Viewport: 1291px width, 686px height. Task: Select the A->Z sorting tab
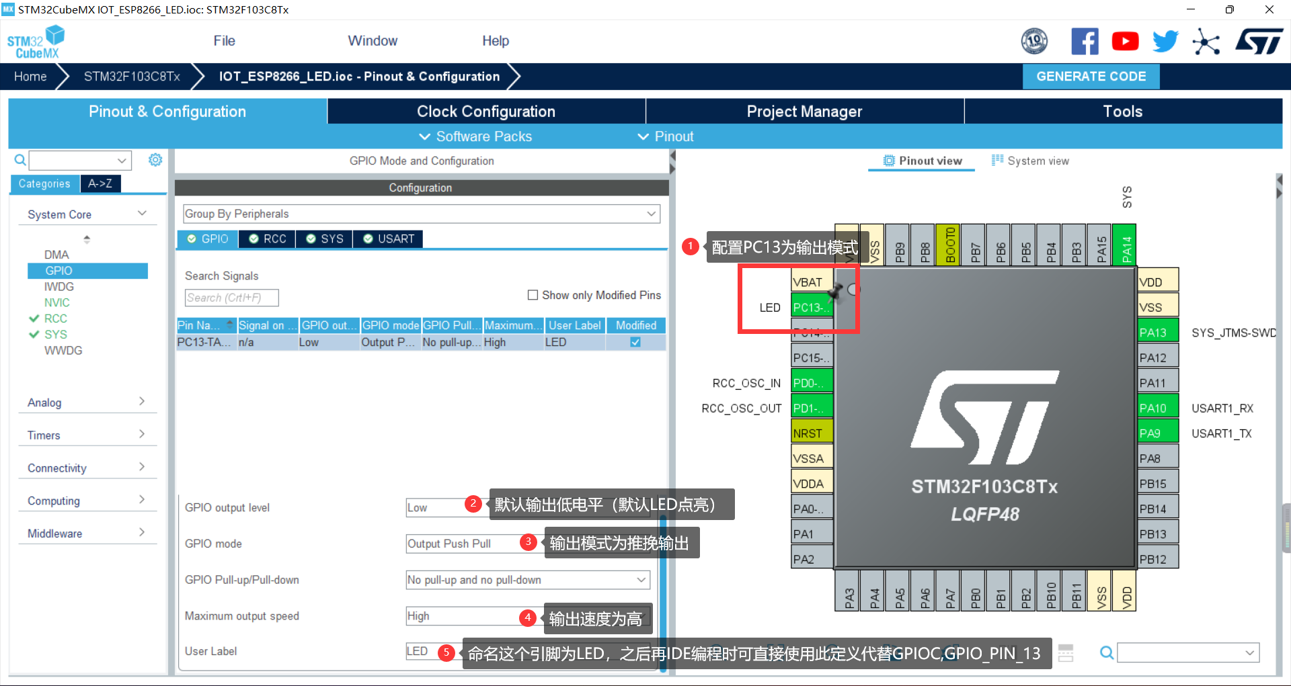coord(100,183)
